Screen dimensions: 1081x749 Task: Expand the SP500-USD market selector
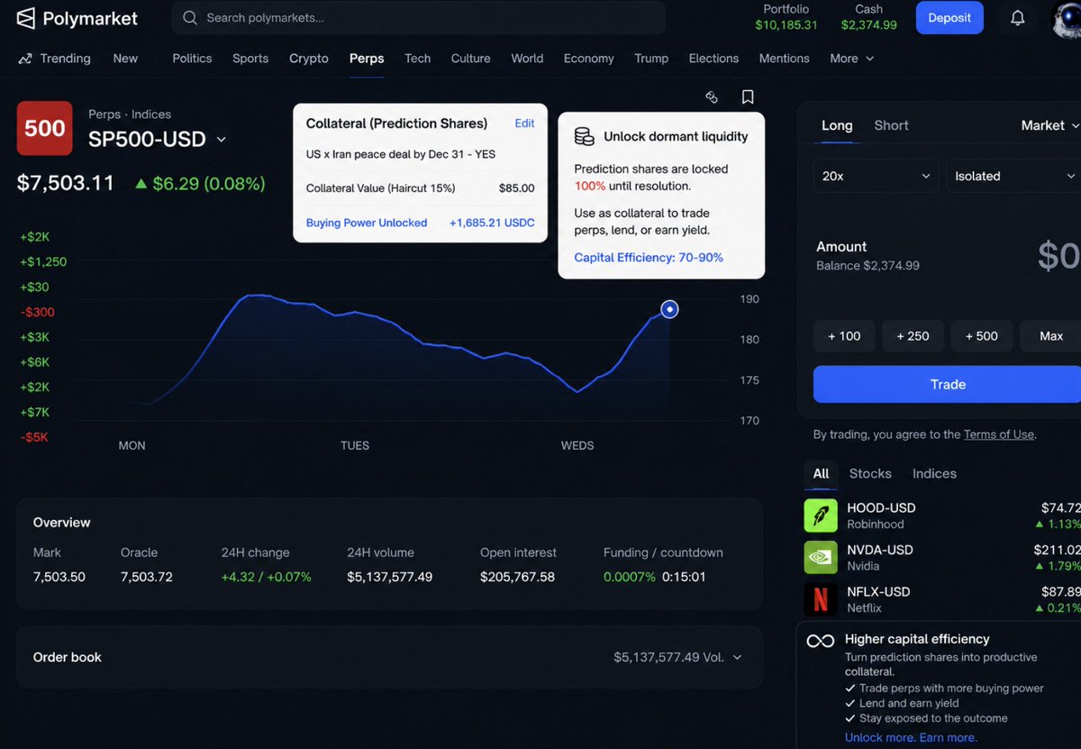point(222,140)
